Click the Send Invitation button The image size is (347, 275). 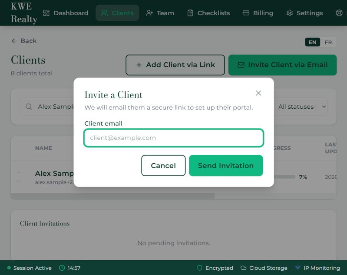226,165
